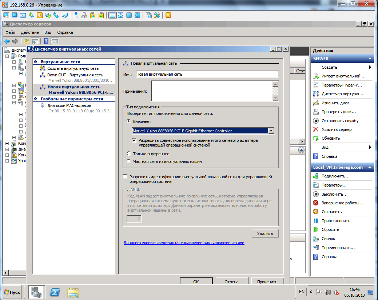Expand the Вид submenu in Actions pane

coord(370,147)
